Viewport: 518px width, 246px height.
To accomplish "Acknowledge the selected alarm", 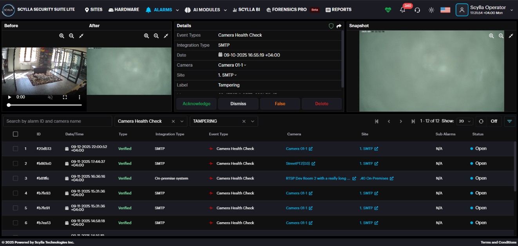I will (x=196, y=104).
